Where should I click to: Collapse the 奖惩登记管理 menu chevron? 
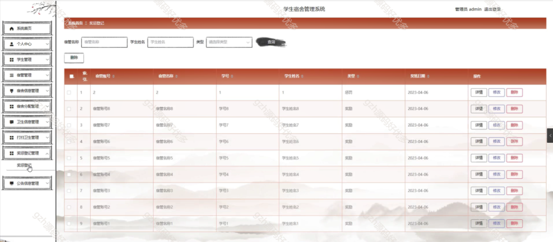click(47, 154)
